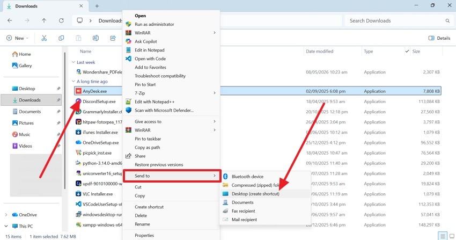Go to Home in the sidebar
This screenshot has width=456, height=240.
click(21, 54)
